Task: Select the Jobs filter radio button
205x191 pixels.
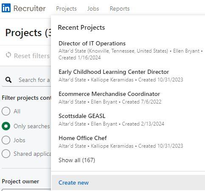Action: pyautogui.click(x=6, y=140)
